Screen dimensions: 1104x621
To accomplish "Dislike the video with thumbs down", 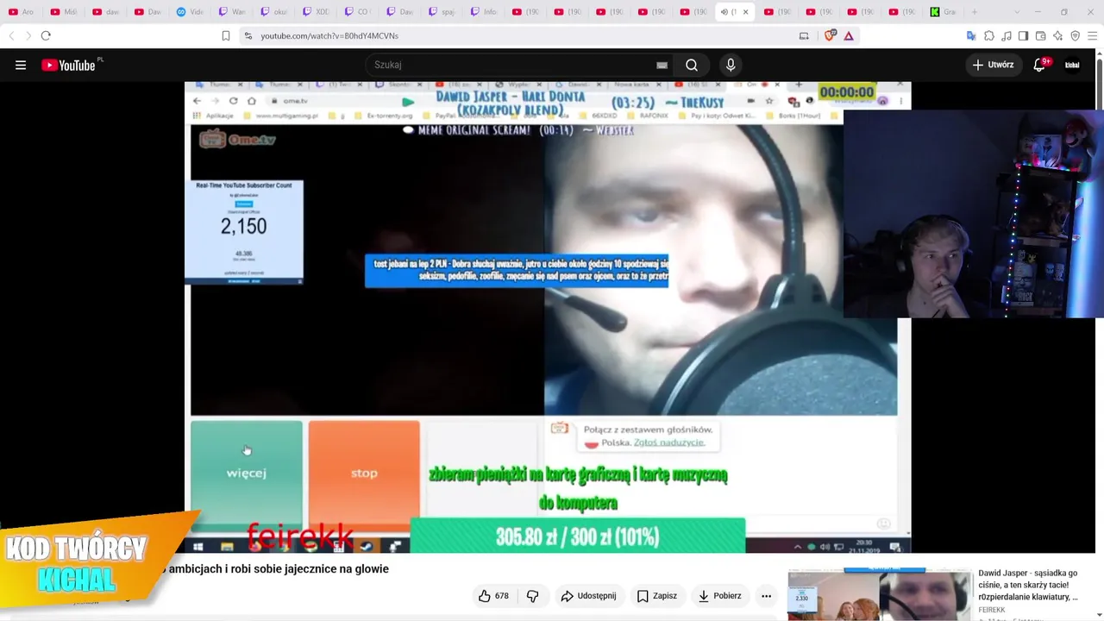I will [532, 596].
